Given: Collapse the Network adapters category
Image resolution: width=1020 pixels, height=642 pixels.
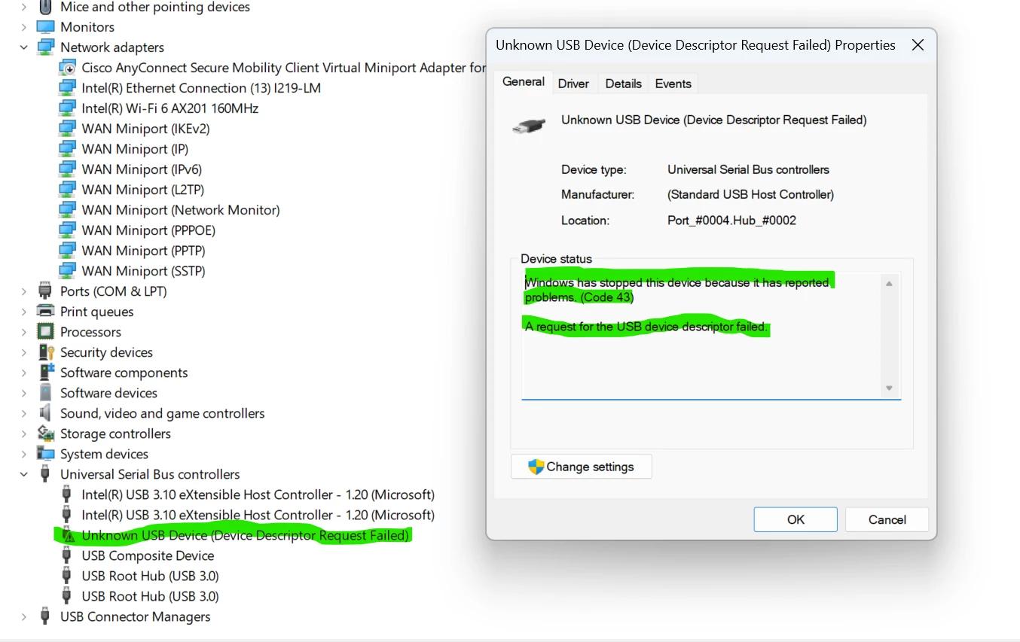Looking at the screenshot, I should click(x=23, y=47).
